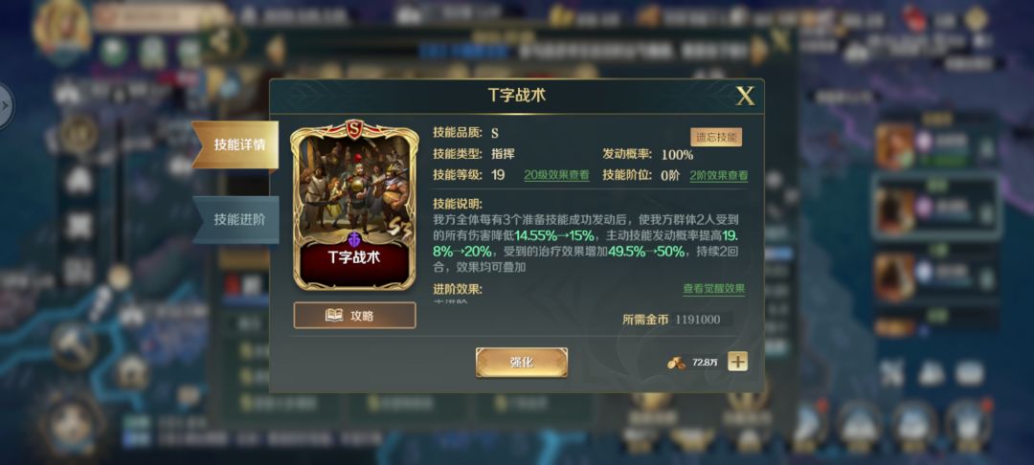Click the purple faction emblem on card
This screenshot has height=465, width=1034.
click(355, 237)
